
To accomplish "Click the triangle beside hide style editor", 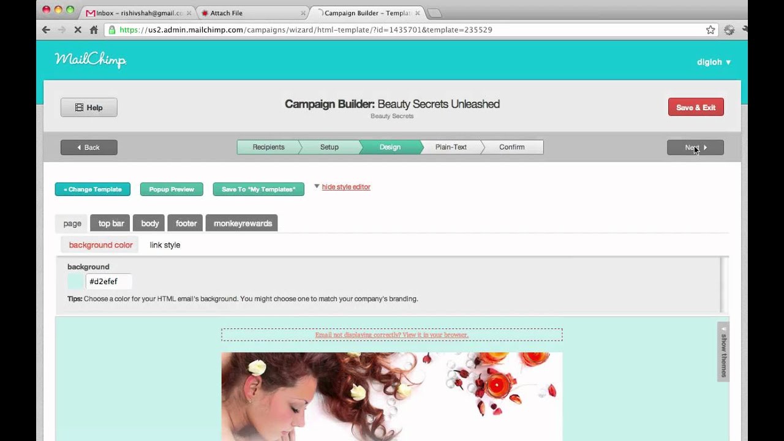I will pyautogui.click(x=317, y=186).
